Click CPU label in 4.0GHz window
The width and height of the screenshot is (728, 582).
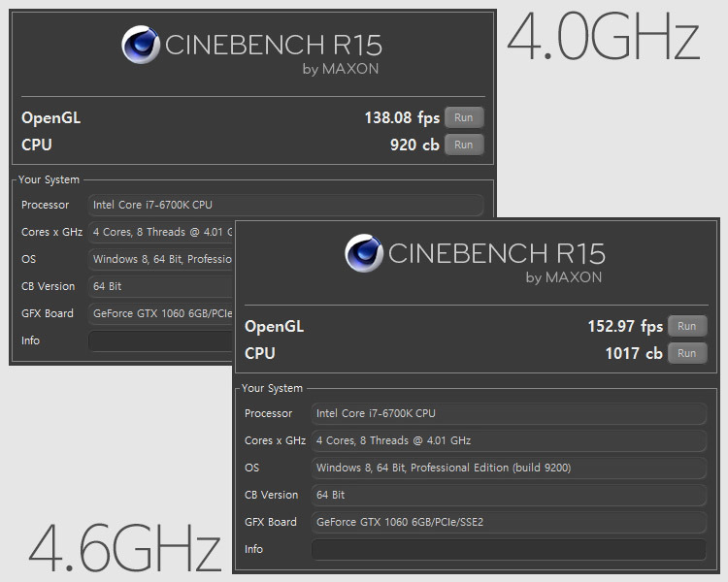point(37,145)
